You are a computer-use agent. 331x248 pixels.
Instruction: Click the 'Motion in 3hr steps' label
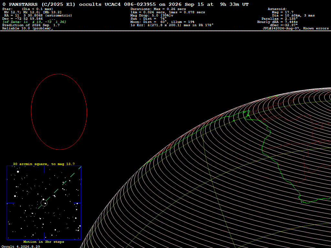44,242
